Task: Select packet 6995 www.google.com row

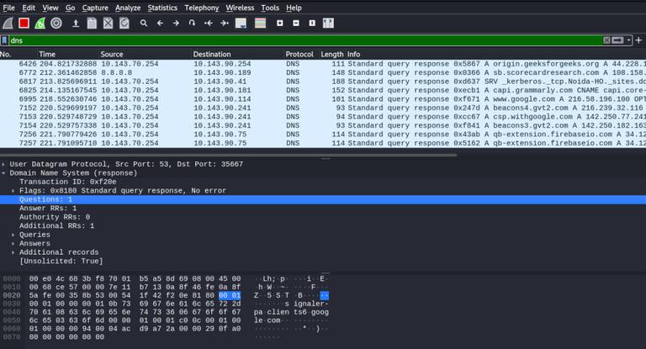Action: pos(323,99)
